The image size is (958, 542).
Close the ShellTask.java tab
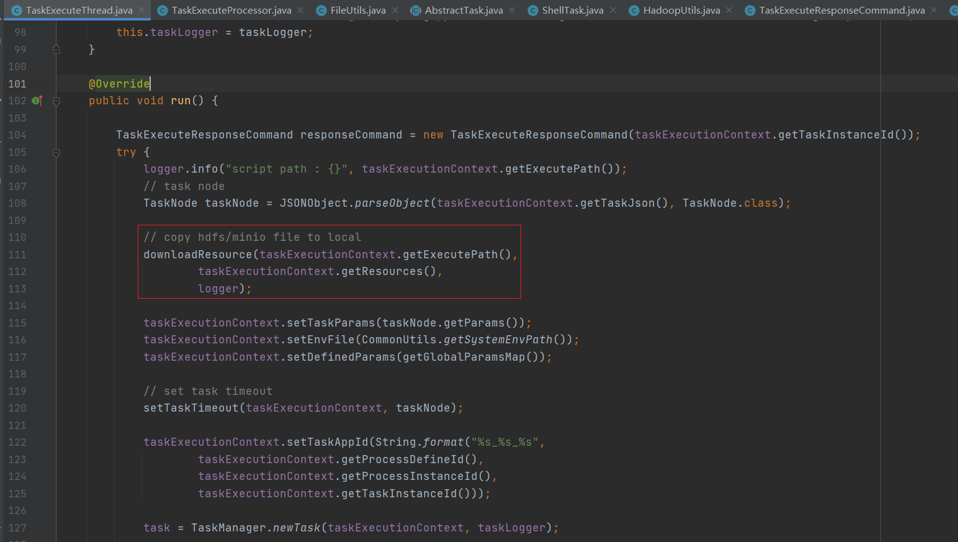(613, 10)
